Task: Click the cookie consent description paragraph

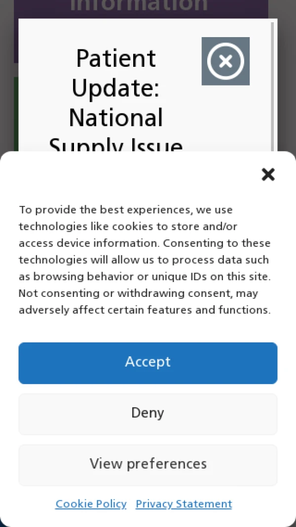Action: click(x=145, y=260)
